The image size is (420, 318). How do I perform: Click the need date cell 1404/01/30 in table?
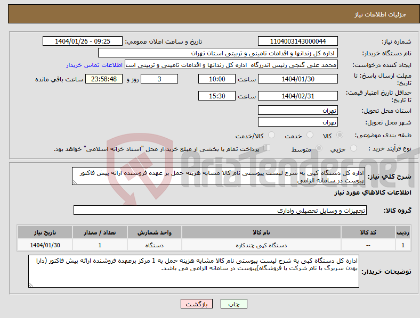45,245
